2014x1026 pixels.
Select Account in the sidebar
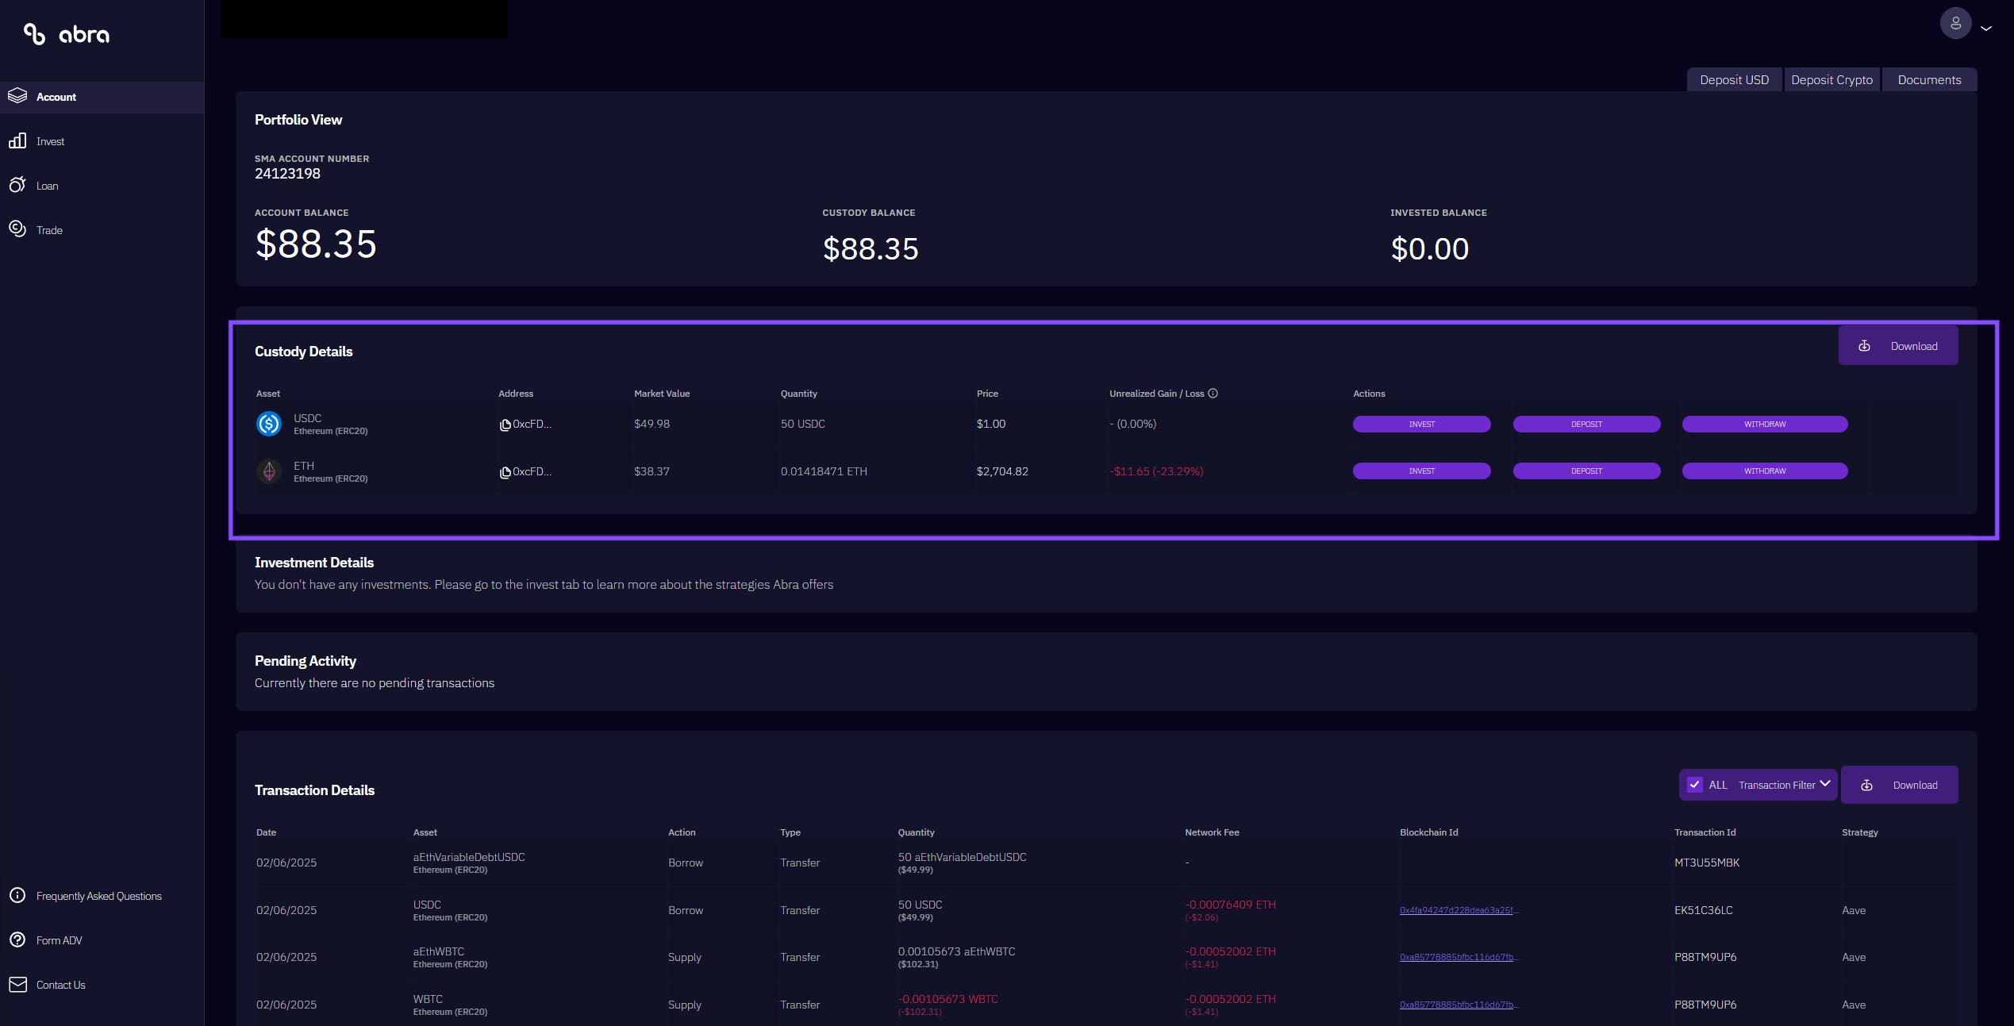tap(102, 97)
